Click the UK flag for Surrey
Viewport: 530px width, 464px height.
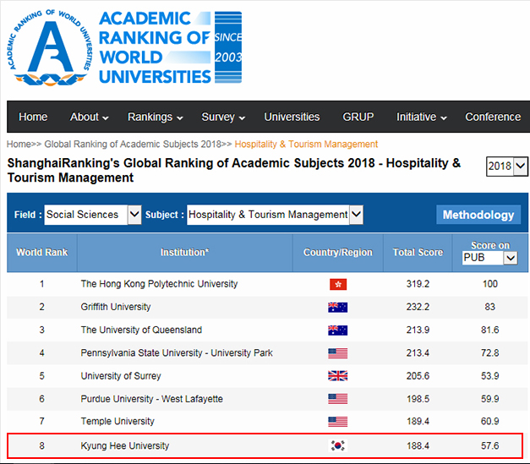337,376
